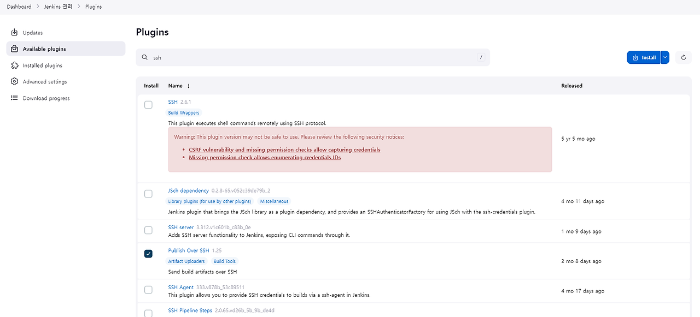This screenshot has height=317, width=700.
Task: Click the '1 mo 9 days ago' release date
Action: point(581,231)
